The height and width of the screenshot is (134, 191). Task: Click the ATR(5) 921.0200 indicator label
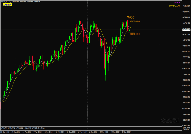point(38,128)
